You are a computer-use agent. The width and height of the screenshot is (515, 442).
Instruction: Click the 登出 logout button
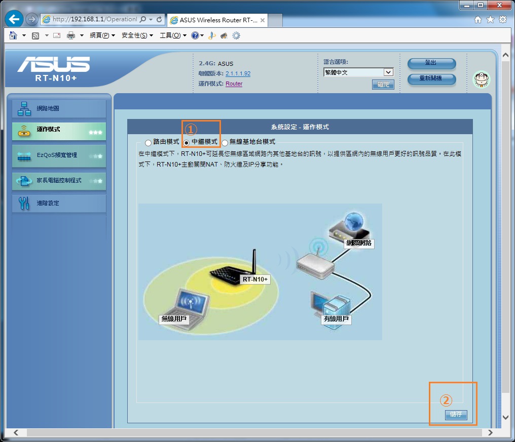click(431, 63)
